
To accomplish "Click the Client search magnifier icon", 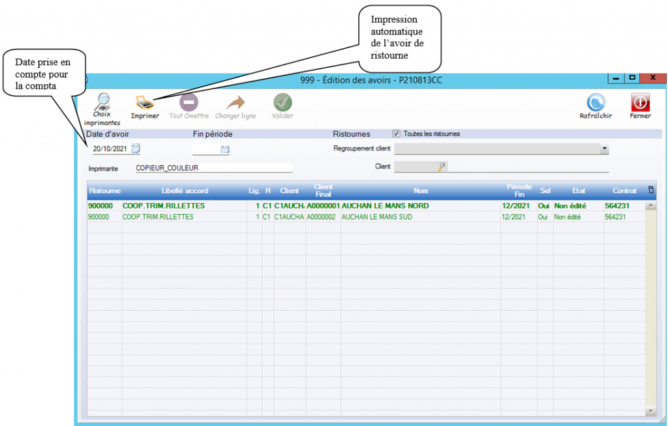I will (x=442, y=167).
